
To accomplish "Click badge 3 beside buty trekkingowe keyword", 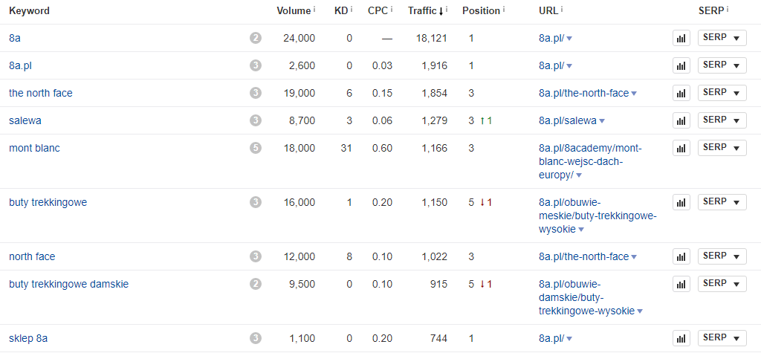I will coord(256,202).
